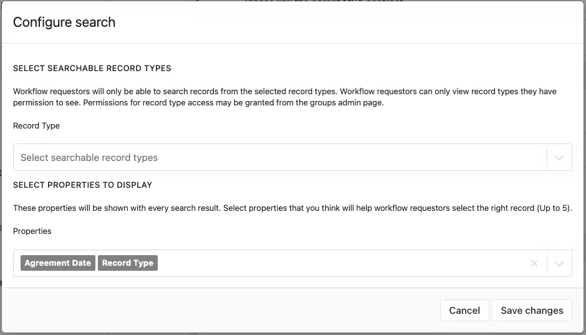The image size is (586, 335).
Task: Expand the Properties dropdown chevron
Action: pyautogui.click(x=559, y=264)
